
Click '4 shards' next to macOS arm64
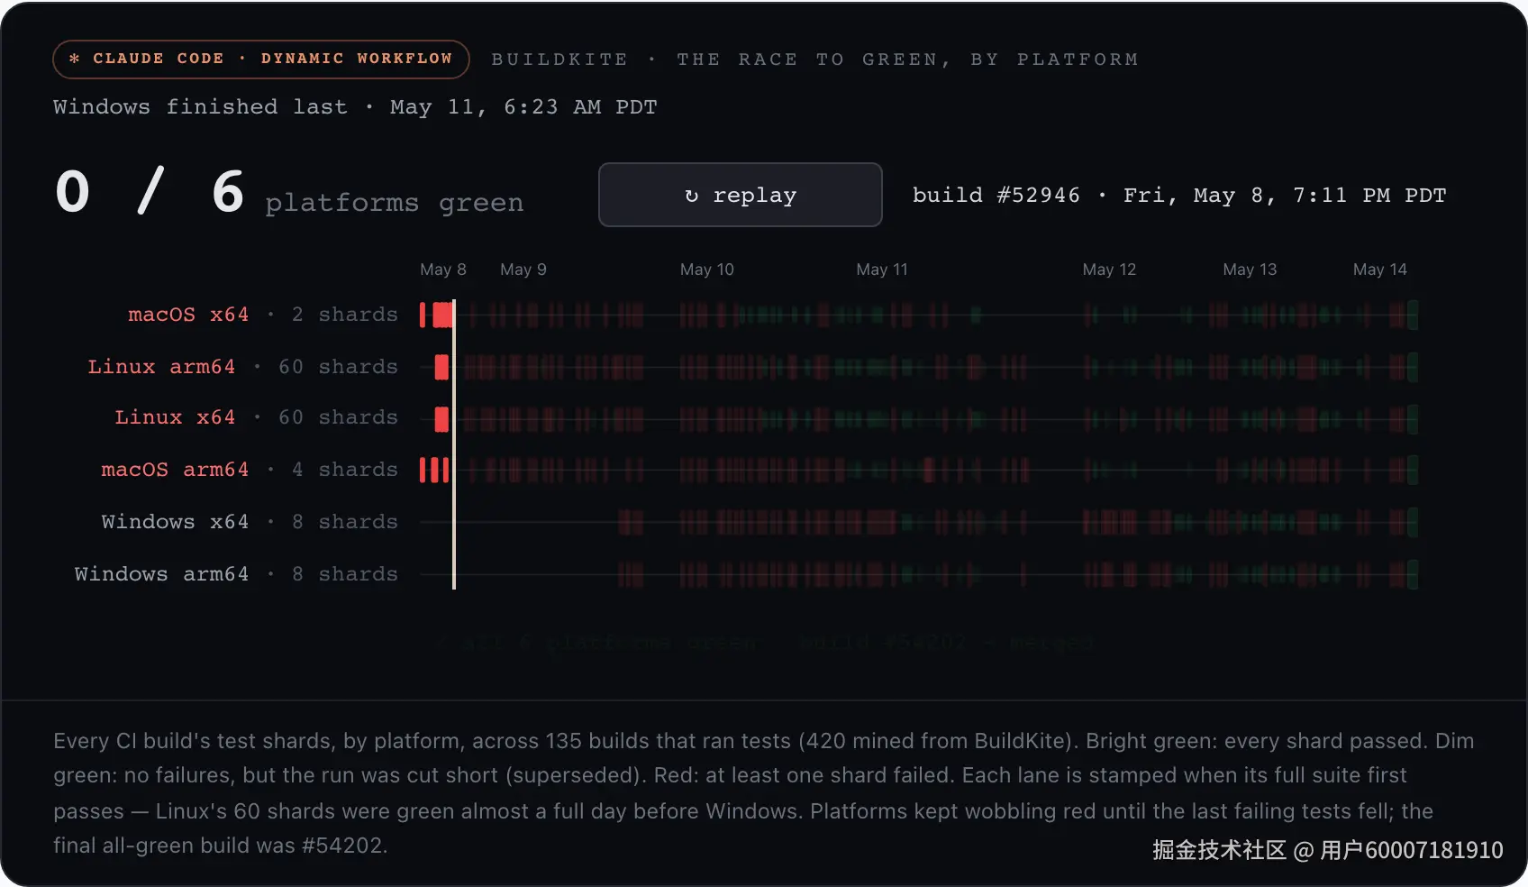(x=344, y=470)
